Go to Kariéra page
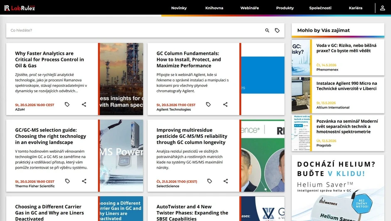 [x=356, y=8]
